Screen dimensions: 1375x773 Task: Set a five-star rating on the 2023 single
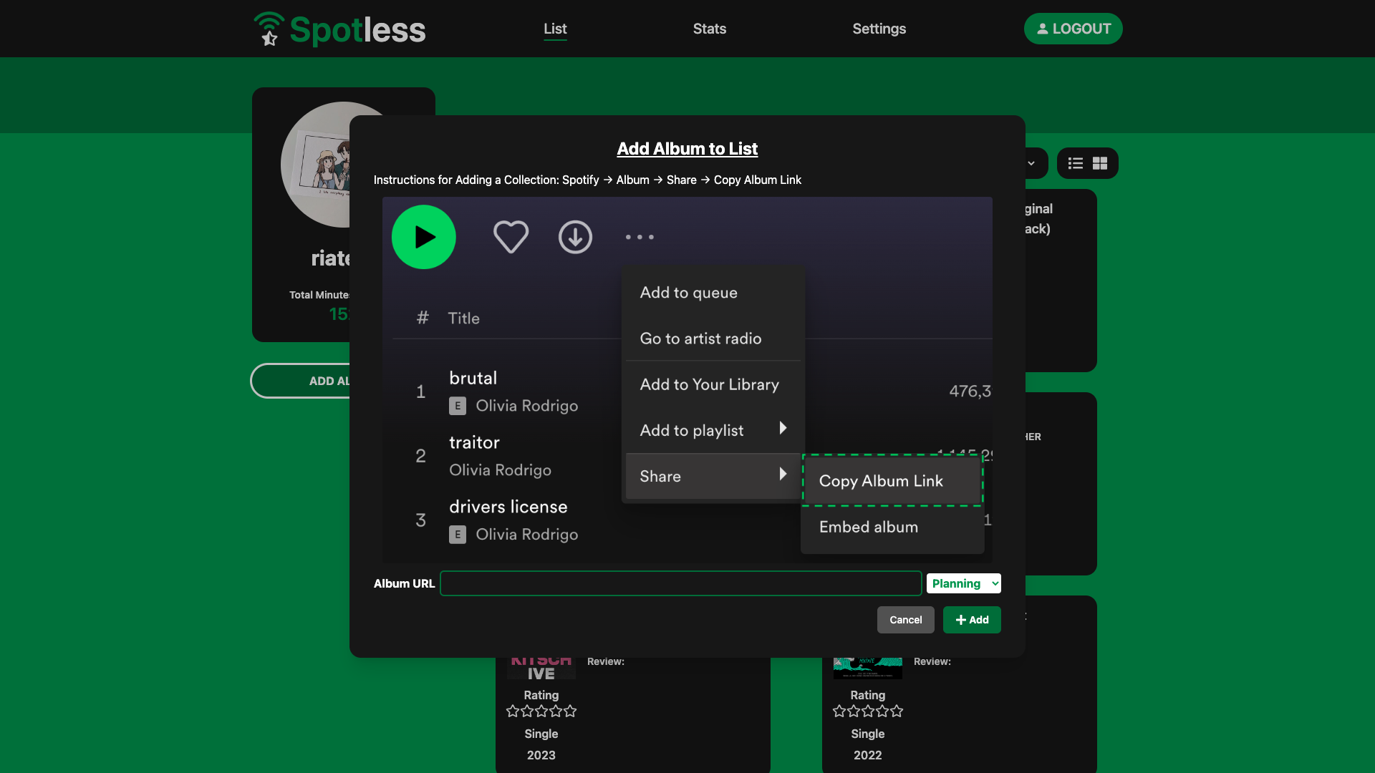tap(569, 711)
